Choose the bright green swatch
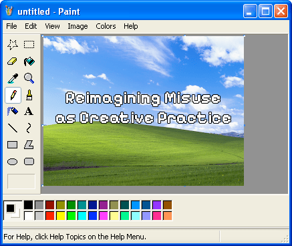Screen dimensions: 292x246 [71, 216]
